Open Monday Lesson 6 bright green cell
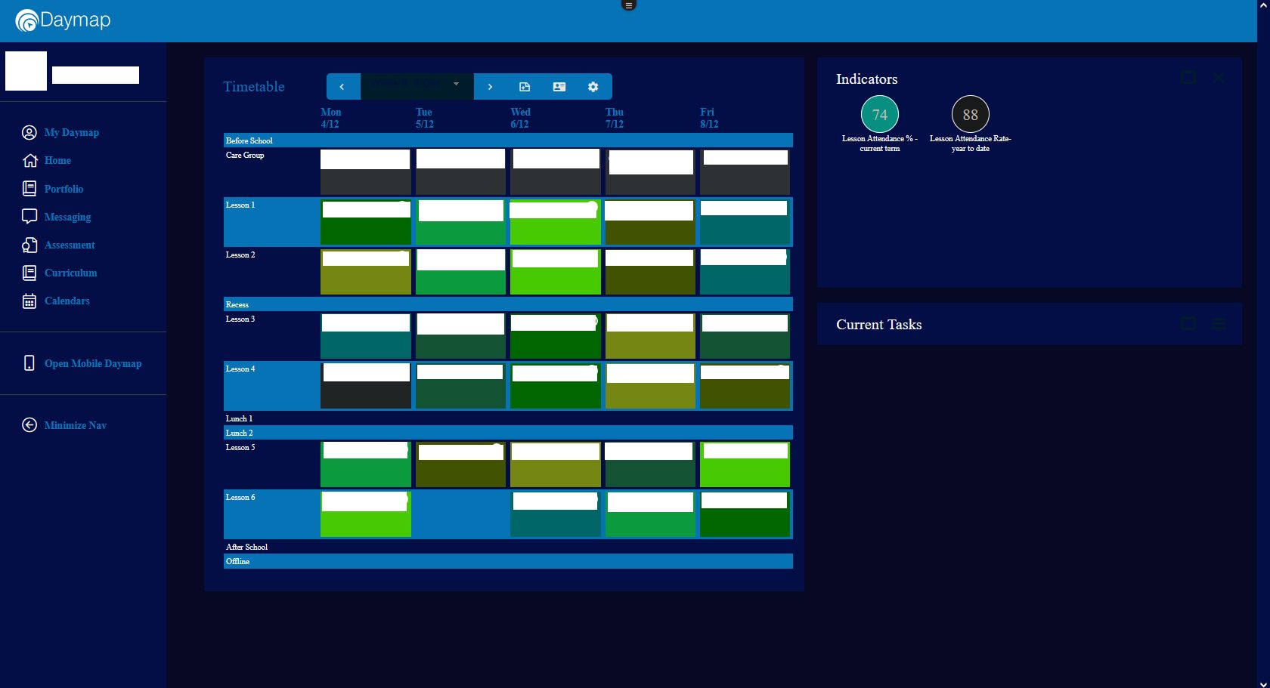The width and height of the screenshot is (1270, 688). point(366,514)
